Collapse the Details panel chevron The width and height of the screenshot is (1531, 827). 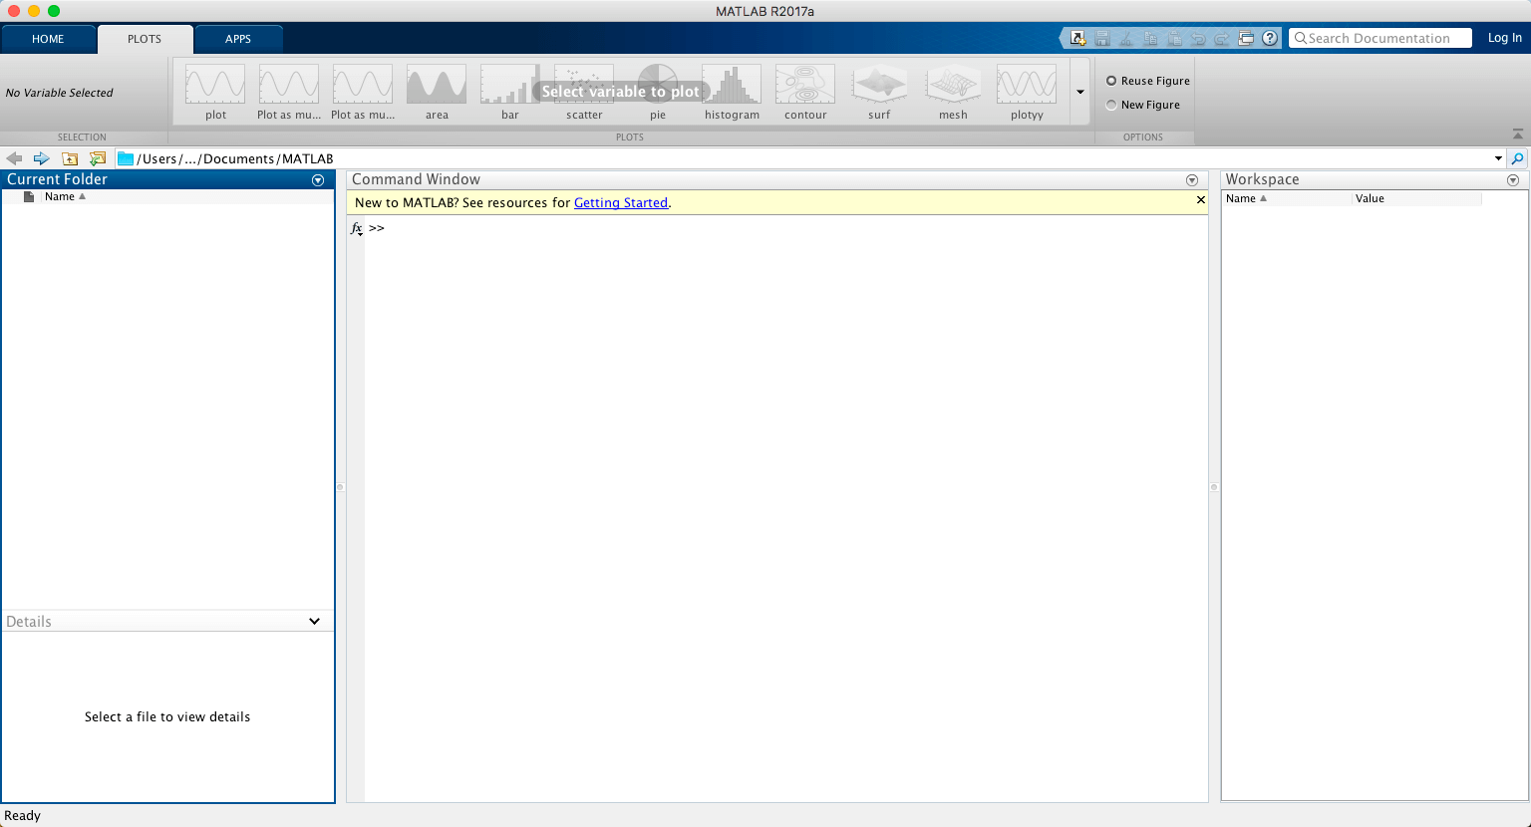click(315, 621)
